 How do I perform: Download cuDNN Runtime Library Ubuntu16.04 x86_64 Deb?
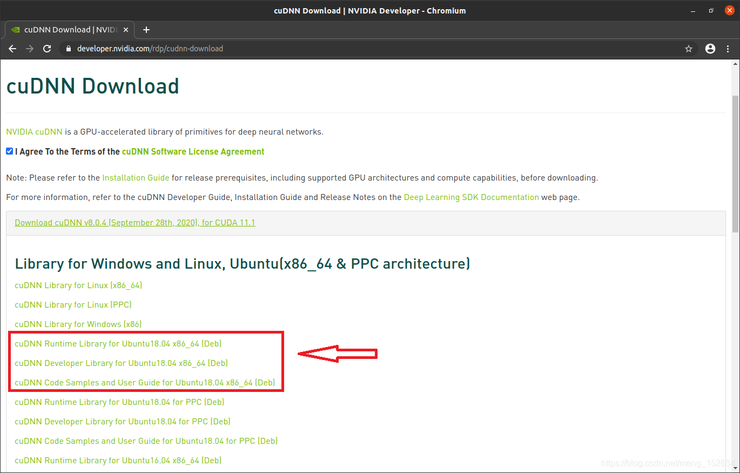click(x=118, y=461)
